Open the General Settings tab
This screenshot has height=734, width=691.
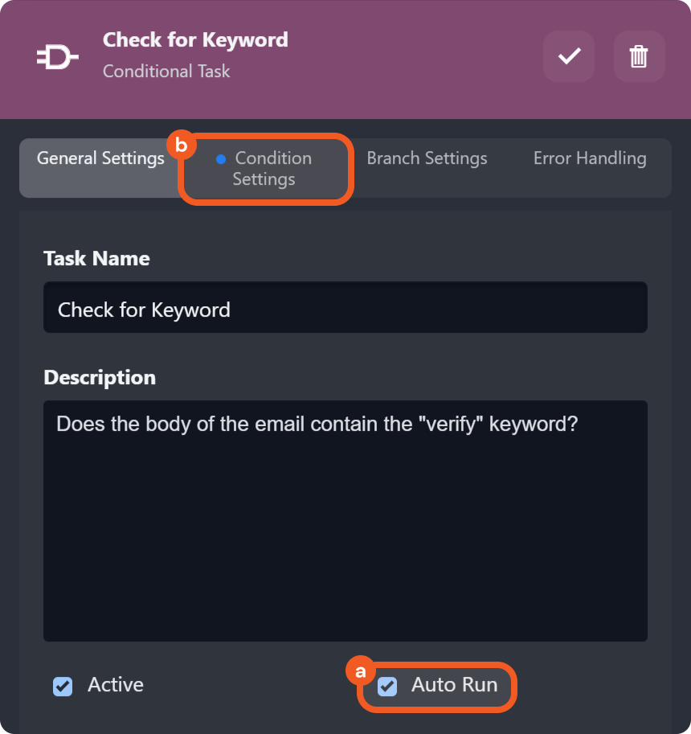coord(100,158)
